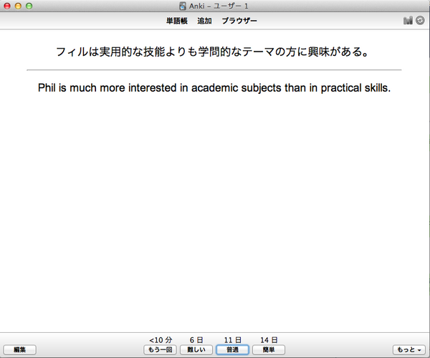The height and width of the screenshot is (358, 430).
Task: Answer 簡単 (easy) button
Action: tap(269, 350)
